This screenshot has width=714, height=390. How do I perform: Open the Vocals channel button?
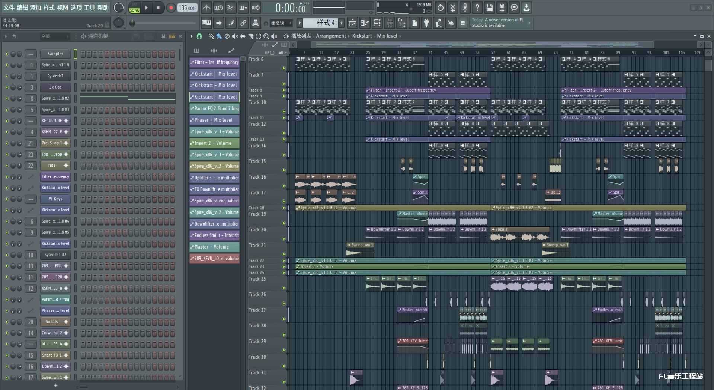(x=55, y=322)
